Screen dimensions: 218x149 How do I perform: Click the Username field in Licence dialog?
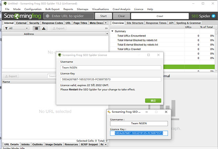[111, 68]
